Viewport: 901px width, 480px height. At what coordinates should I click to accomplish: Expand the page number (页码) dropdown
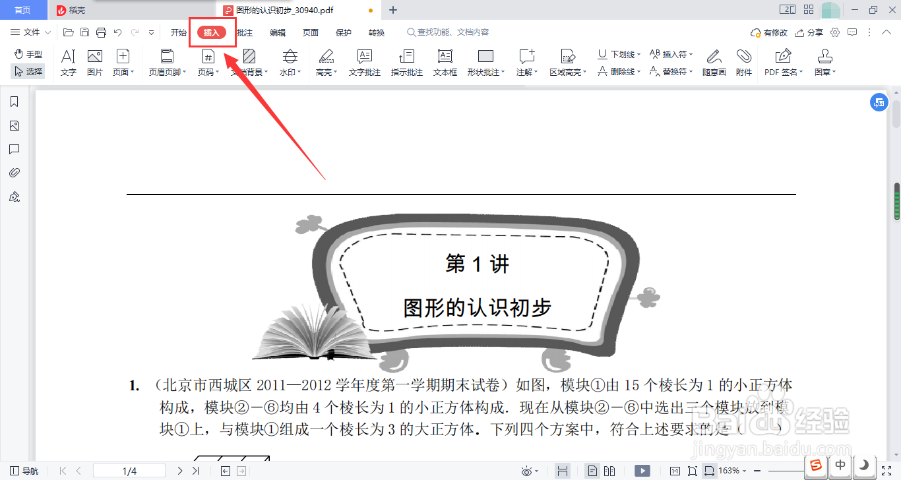point(208,63)
